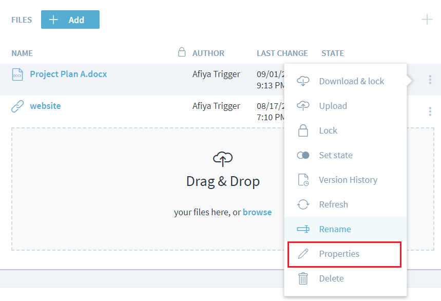The width and height of the screenshot is (441, 301).
Task: Open Version History from the menu
Action: tap(348, 180)
